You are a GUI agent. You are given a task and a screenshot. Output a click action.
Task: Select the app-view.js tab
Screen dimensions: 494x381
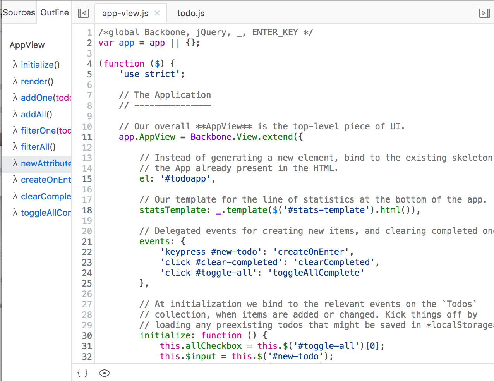point(125,13)
